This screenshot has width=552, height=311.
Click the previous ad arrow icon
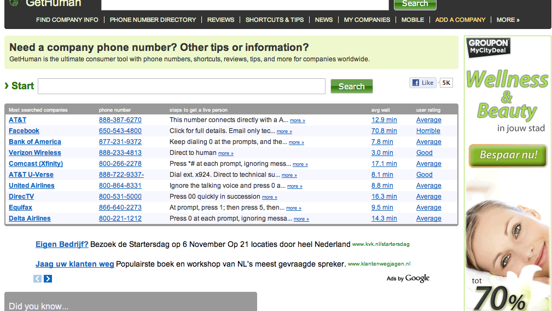[37, 279]
